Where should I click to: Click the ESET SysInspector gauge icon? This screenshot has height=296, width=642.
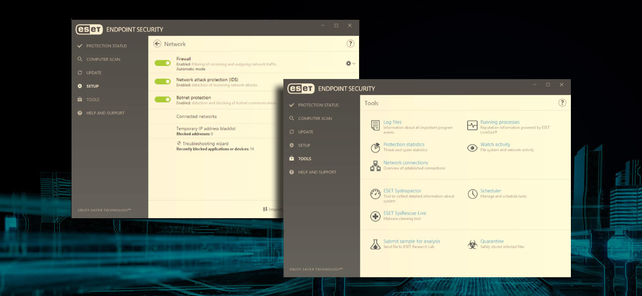coord(375,194)
